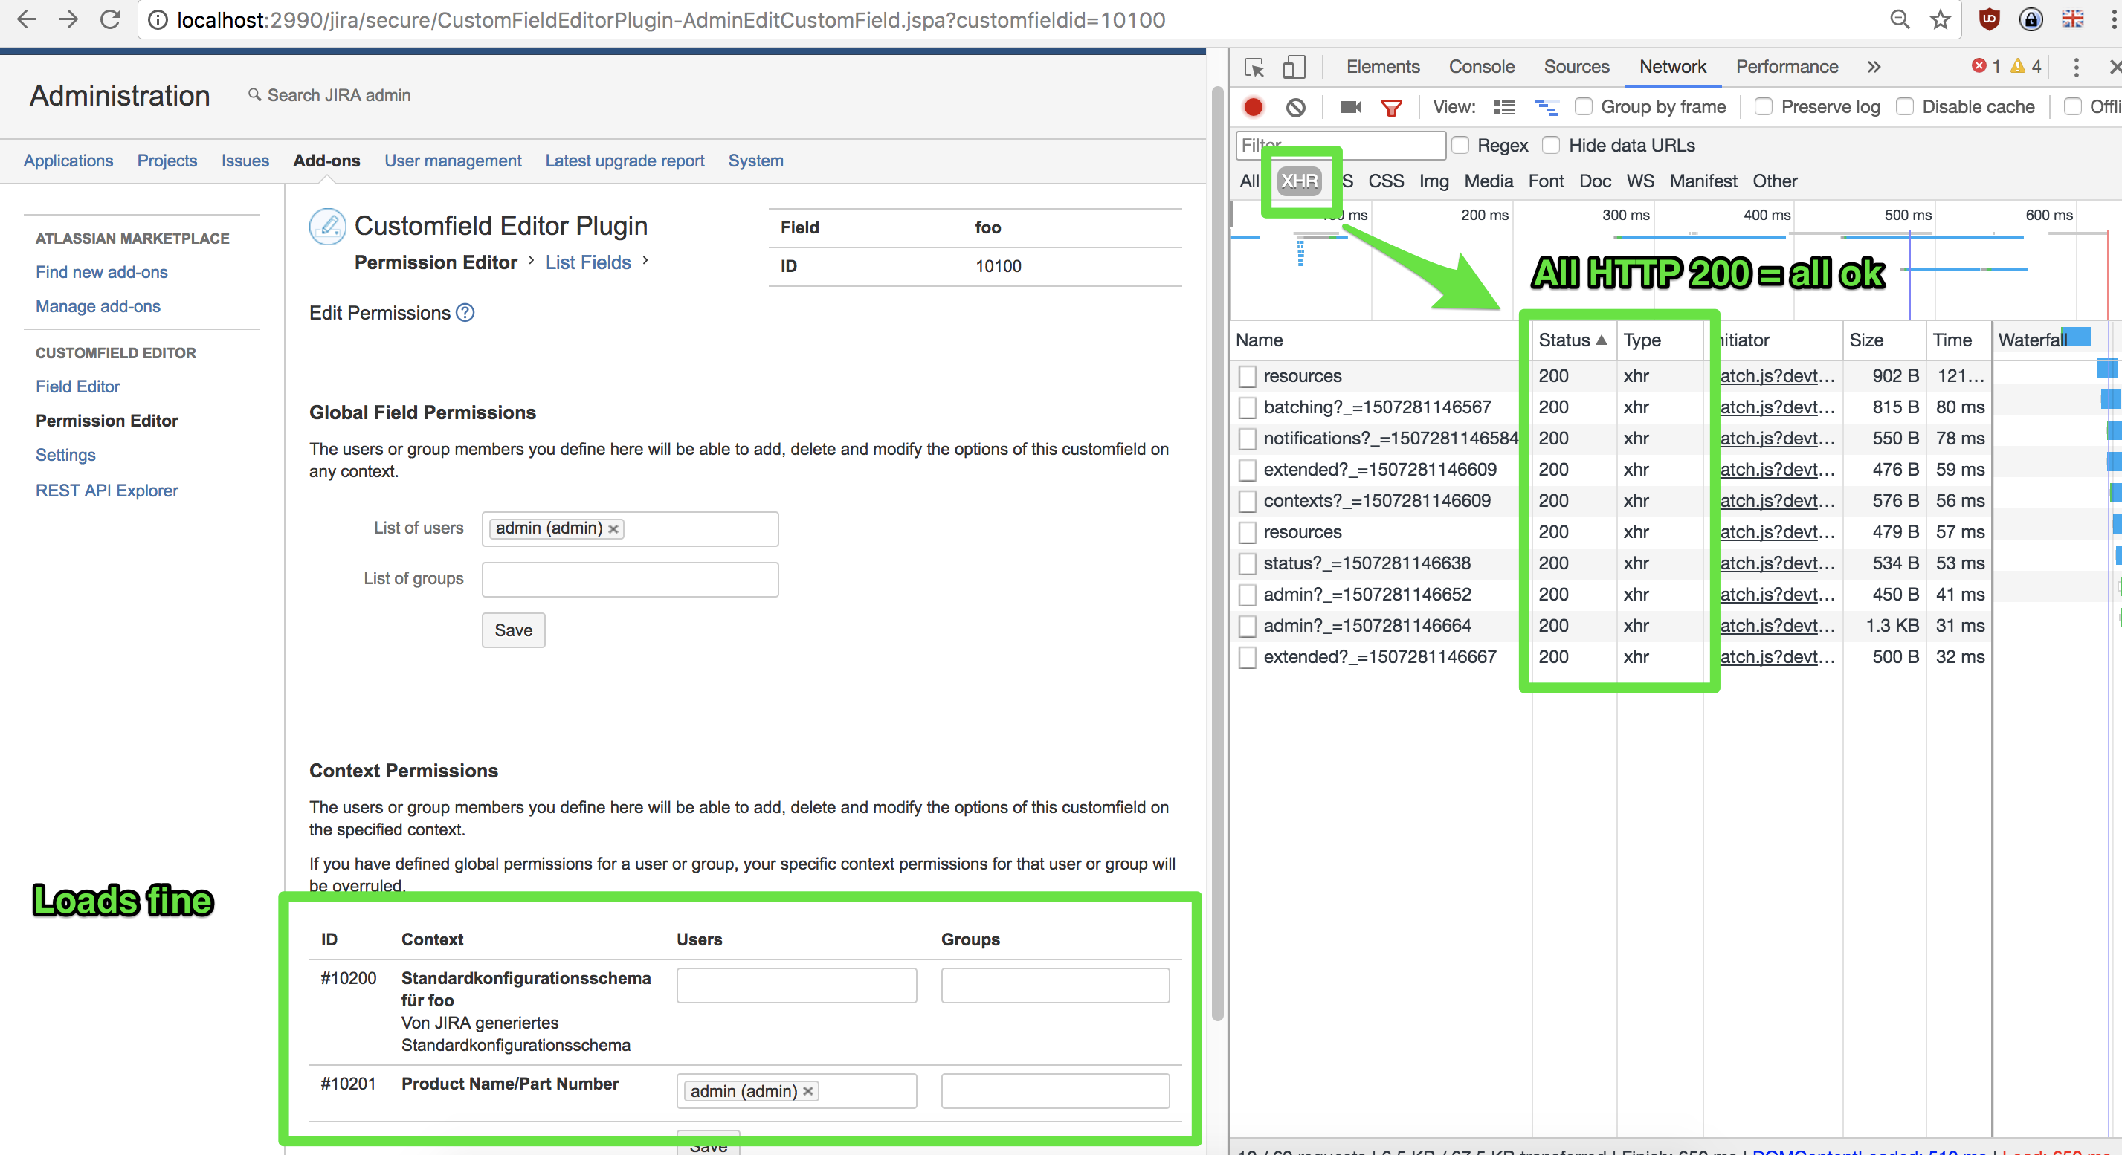2122x1155 pixels.
Task: Click Save under Global Field Permissions
Action: [512, 630]
